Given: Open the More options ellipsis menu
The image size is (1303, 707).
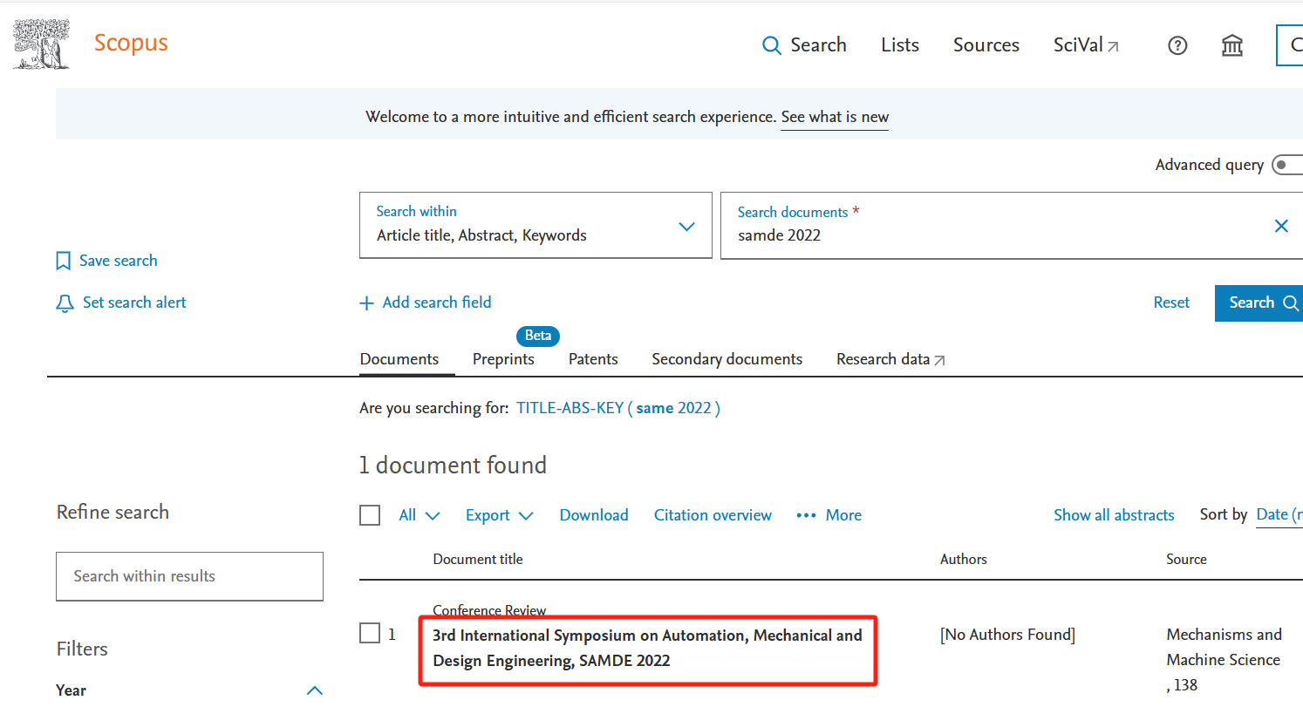Looking at the screenshot, I should click(829, 515).
